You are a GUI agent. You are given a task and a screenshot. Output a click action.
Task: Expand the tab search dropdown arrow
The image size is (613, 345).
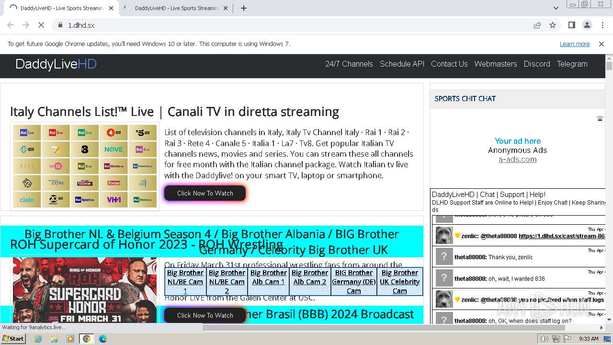pos(556,8)
